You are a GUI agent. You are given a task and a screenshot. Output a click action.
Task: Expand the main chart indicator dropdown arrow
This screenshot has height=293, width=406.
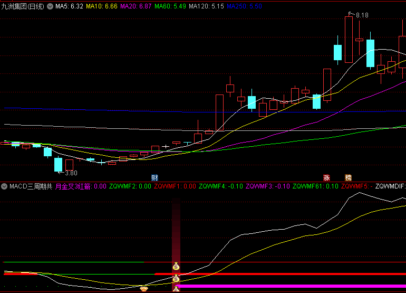tap(50, 6)
